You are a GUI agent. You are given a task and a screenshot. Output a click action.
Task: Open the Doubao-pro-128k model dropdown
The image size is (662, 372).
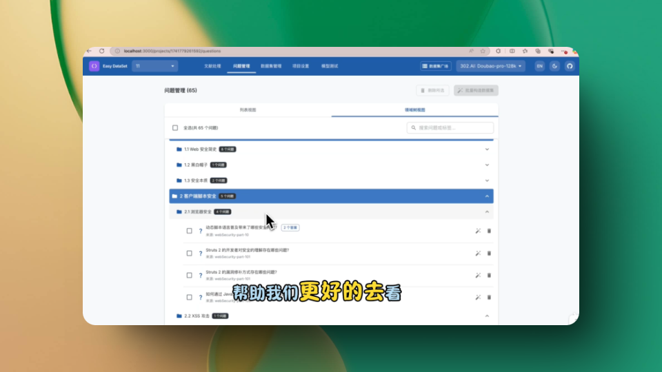(x=492, y=66)
